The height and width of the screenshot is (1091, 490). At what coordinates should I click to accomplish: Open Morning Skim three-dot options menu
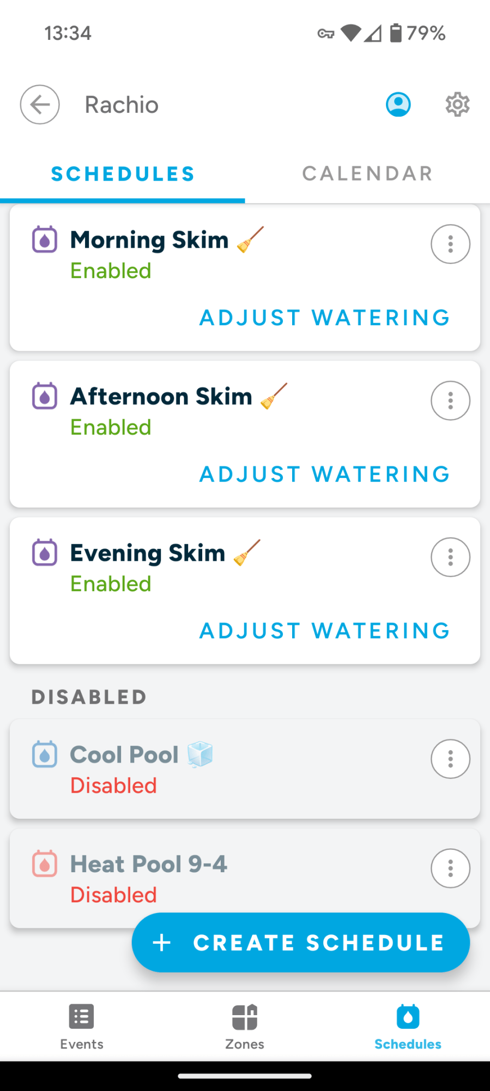[x=450, y=244]
